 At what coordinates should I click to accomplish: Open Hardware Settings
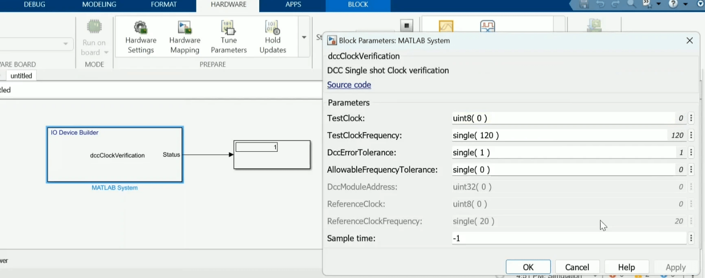[x=141, y=37]
